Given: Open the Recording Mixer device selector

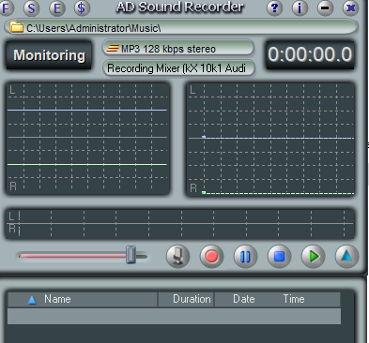Looking at the screenshot, I should [x=178, y=68].
